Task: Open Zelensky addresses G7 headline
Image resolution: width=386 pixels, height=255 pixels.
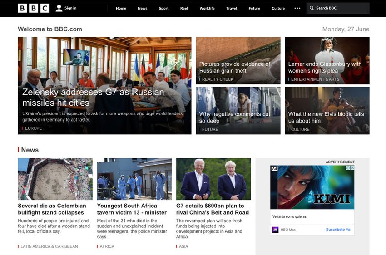Action: (93, 98)
